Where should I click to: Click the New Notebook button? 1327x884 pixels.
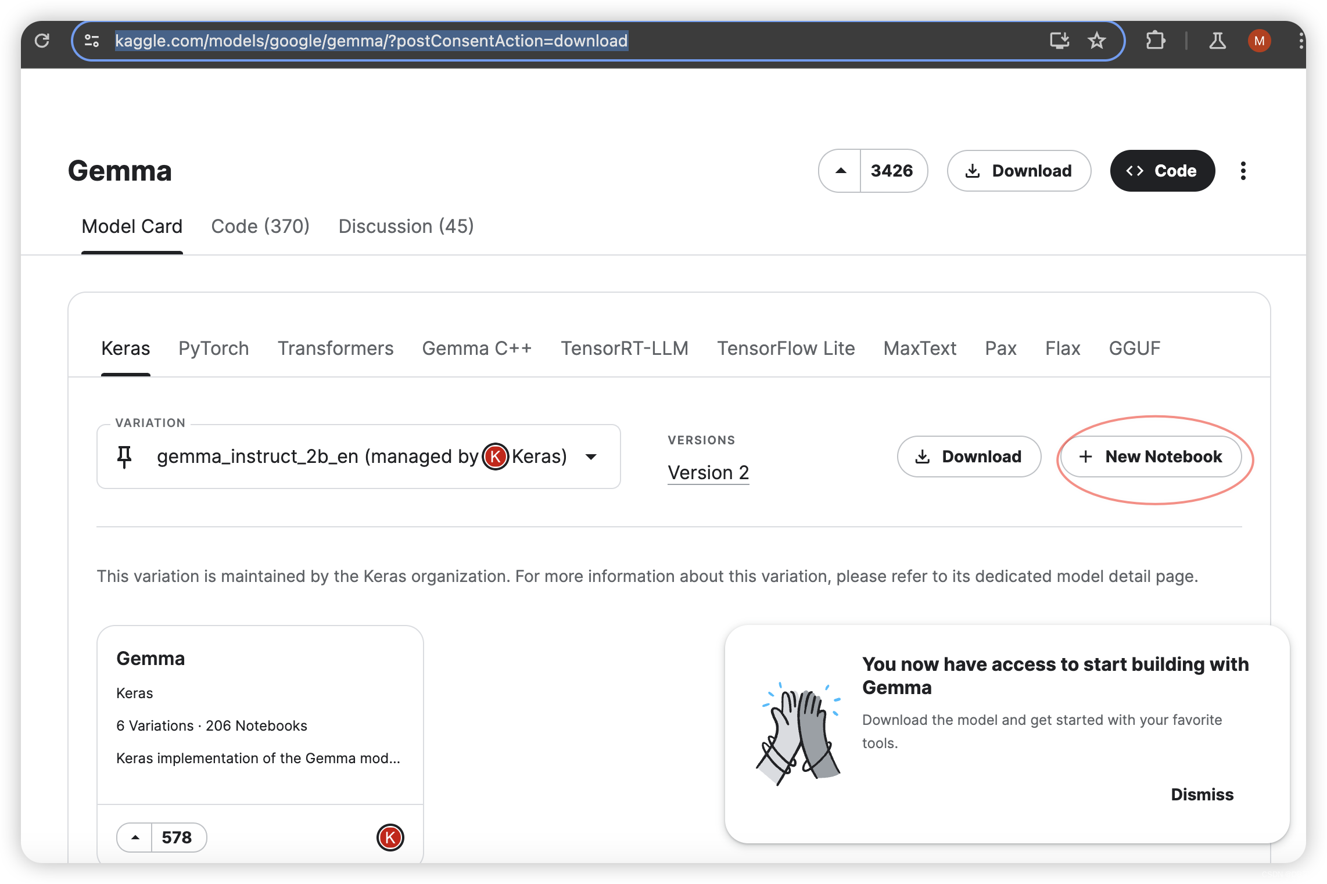click(x=1151, y=457)
